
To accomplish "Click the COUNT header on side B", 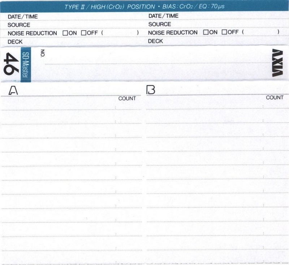I will 275,98.
